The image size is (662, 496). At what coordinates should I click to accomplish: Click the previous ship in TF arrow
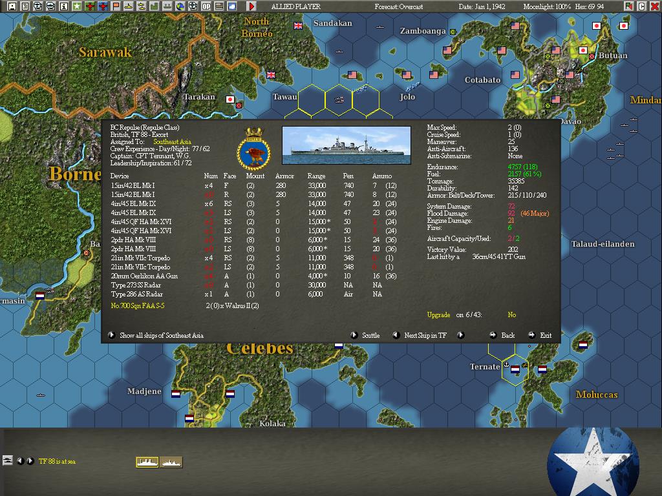point(396,335)
